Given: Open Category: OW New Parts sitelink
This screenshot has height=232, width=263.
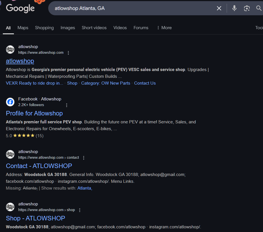Looking at the screenshot, I should (x=106, y=83).
